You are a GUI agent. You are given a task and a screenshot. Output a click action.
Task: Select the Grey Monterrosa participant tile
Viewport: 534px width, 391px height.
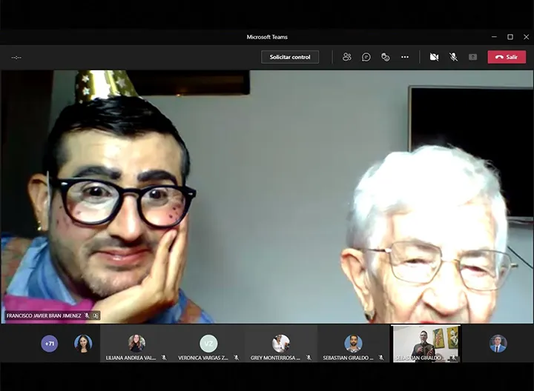280,344
